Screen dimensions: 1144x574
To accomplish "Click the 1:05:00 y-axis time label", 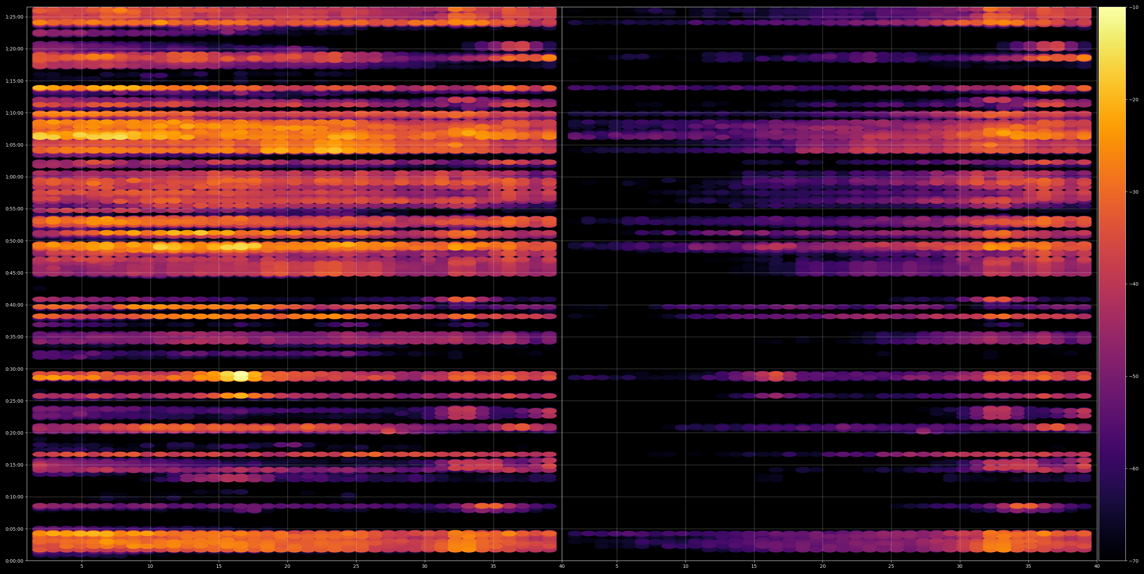I will [x=14, y=145].
